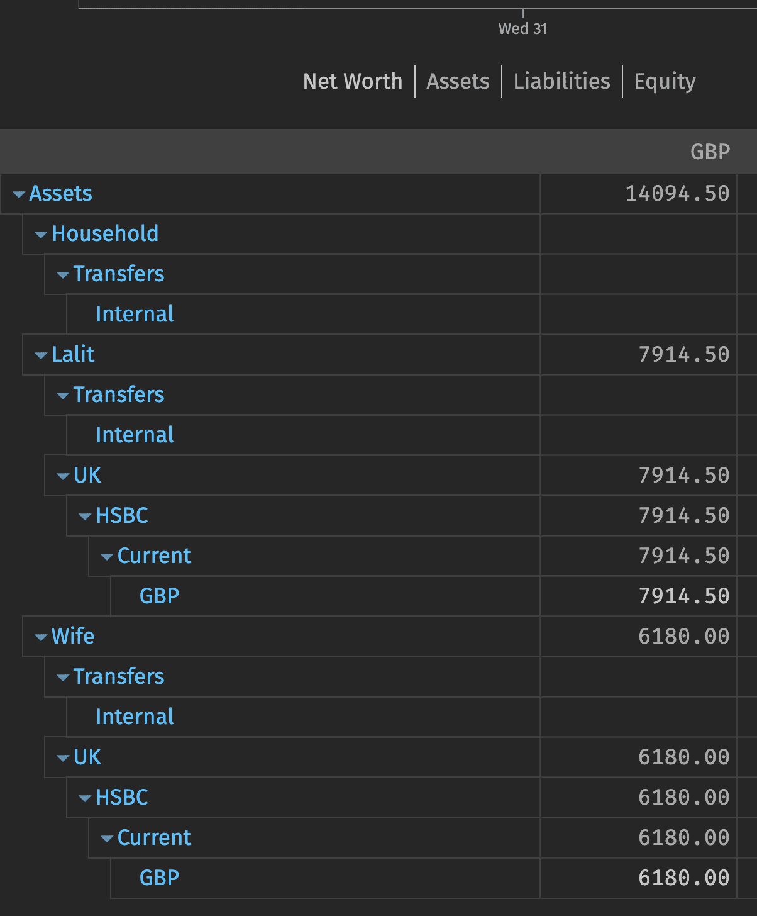Open HSBC account under Wife
Viewport: 757px width, 916px height.
pos(121,798)
